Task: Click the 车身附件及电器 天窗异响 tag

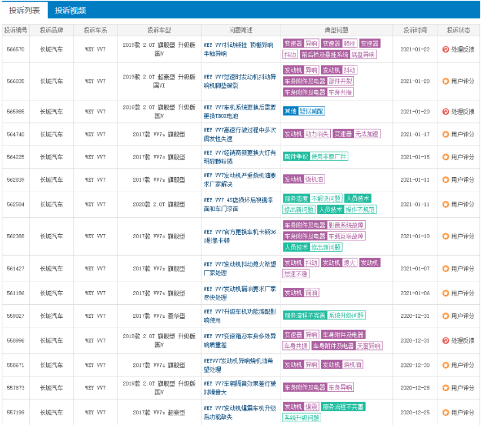Action: click(x=347, y=346)
